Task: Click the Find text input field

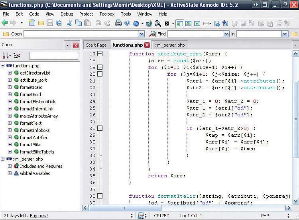Action: tap(195, 34)
